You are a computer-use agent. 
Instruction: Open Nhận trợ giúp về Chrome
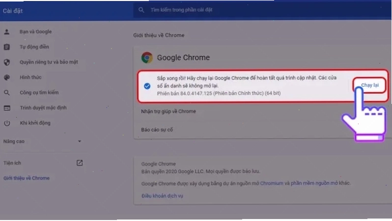168,112
